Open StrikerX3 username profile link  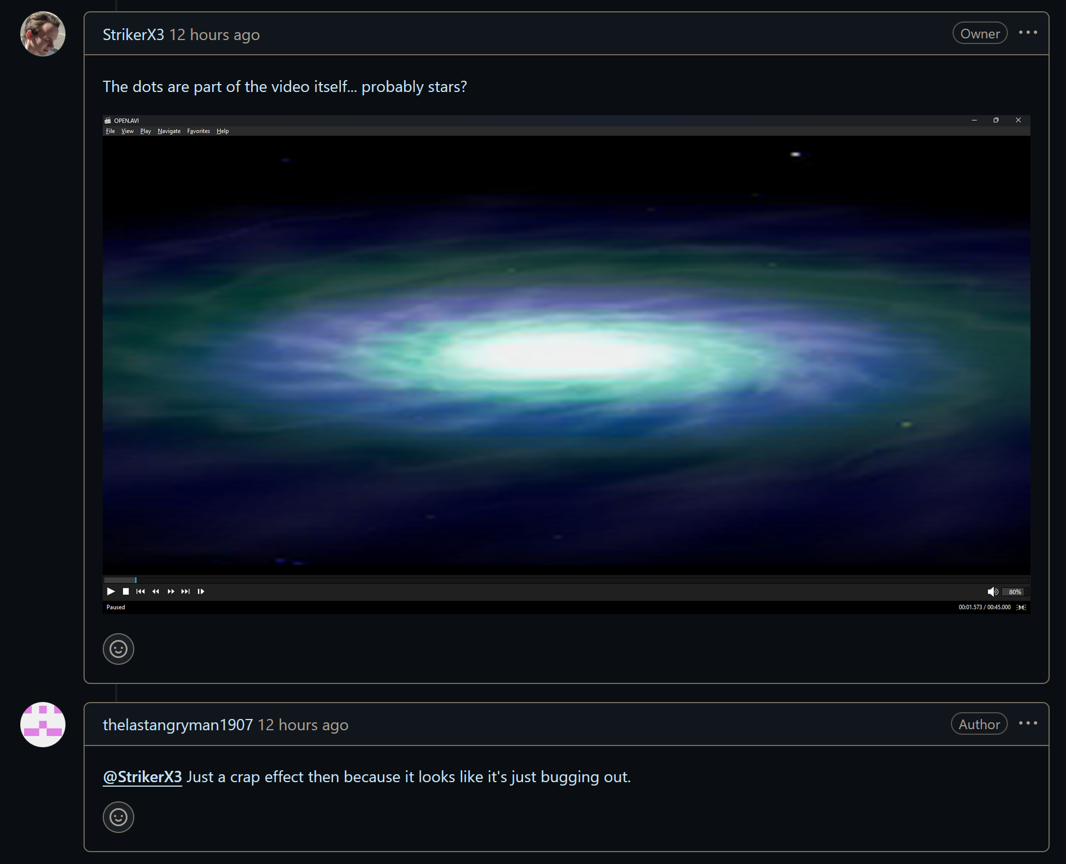click(x=133, y=34)
